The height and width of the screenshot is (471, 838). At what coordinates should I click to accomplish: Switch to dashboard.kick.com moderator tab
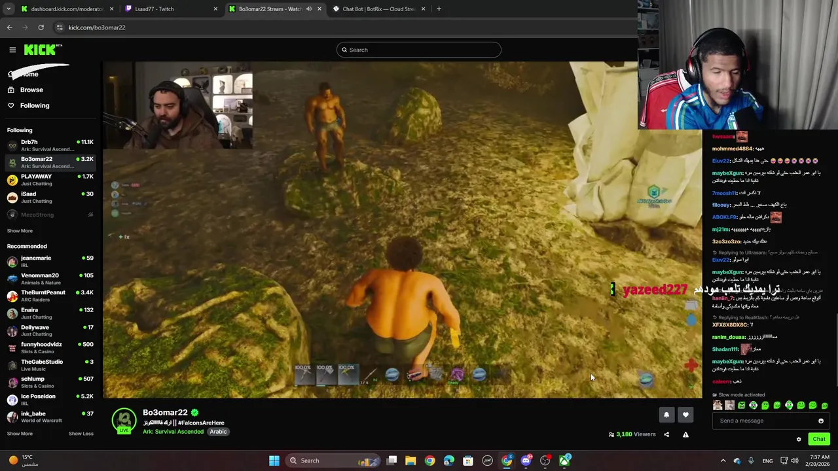click(66, 9)
